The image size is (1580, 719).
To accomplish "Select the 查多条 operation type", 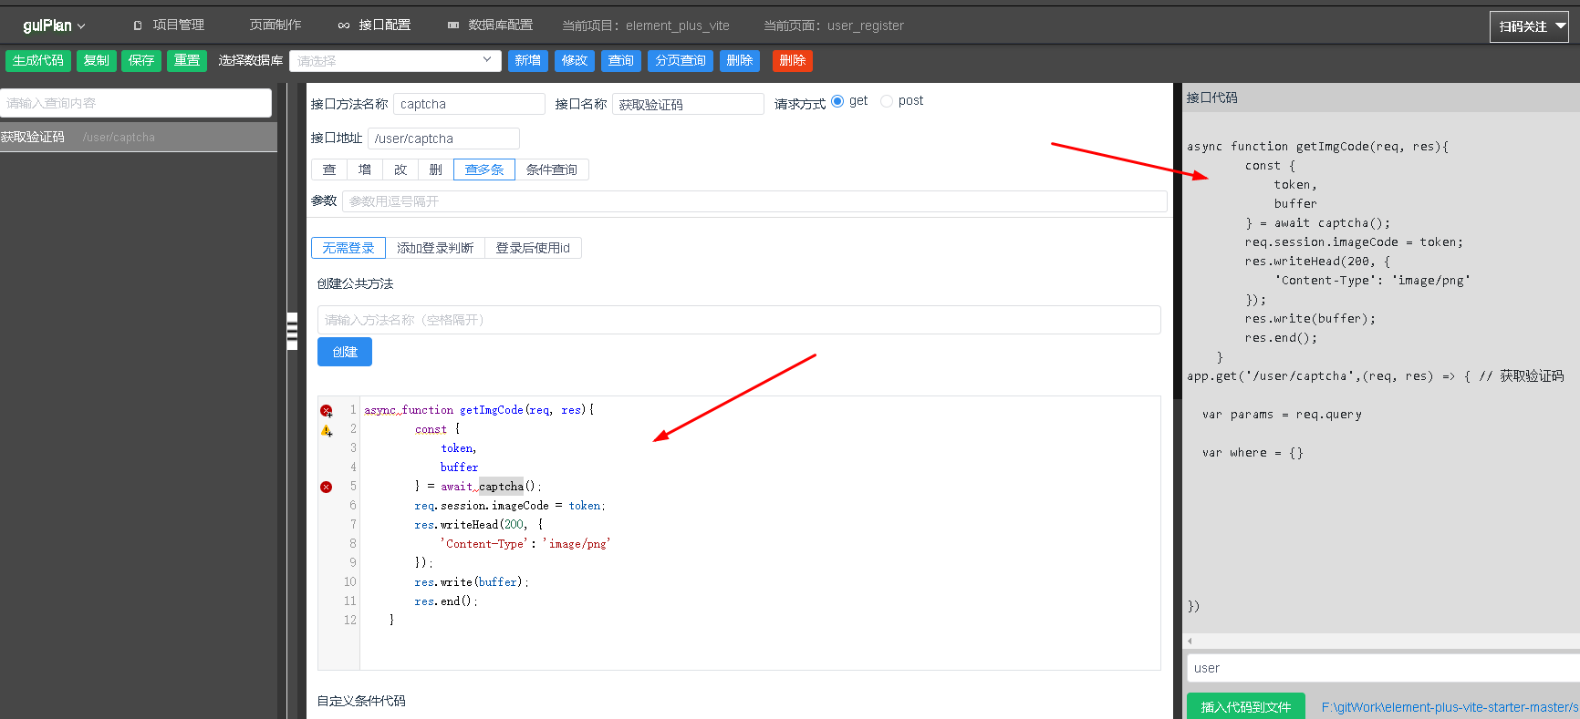I will [484, 169].
